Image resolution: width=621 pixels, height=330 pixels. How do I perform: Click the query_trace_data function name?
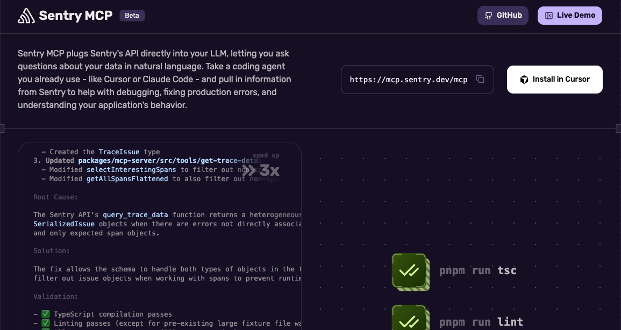tap(135, 214)
